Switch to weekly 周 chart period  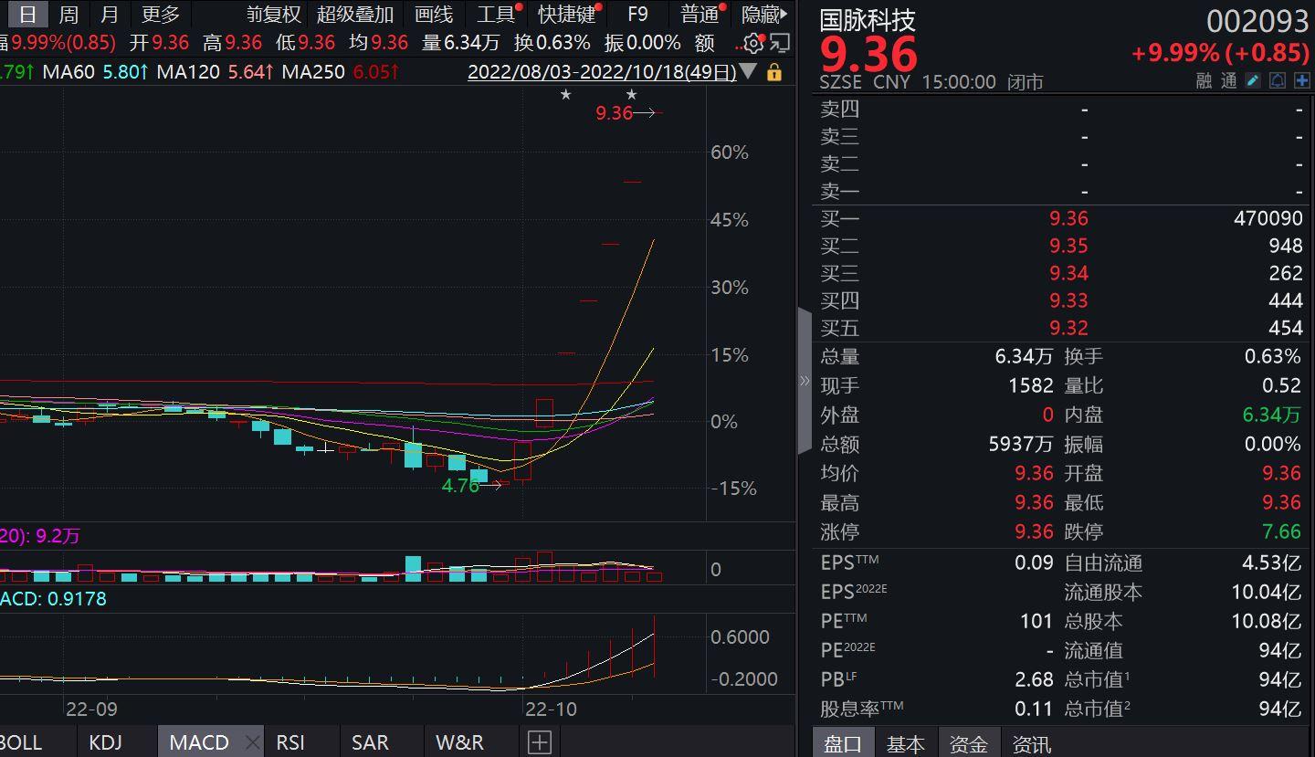coord(68,15)
